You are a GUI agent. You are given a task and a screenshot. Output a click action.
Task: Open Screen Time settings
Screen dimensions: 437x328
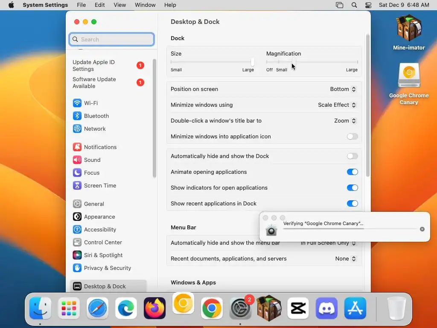(109, 185)
